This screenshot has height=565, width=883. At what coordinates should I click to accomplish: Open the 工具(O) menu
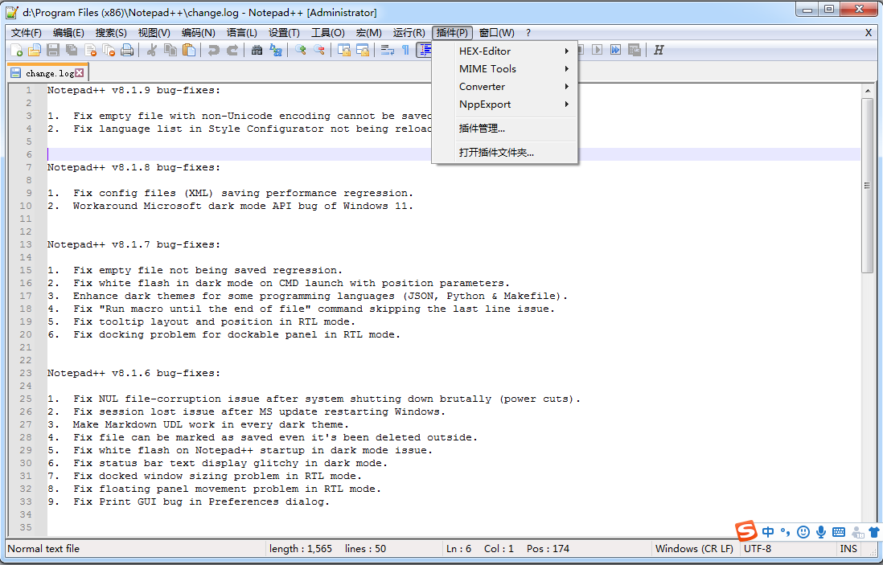coord(328,33)
